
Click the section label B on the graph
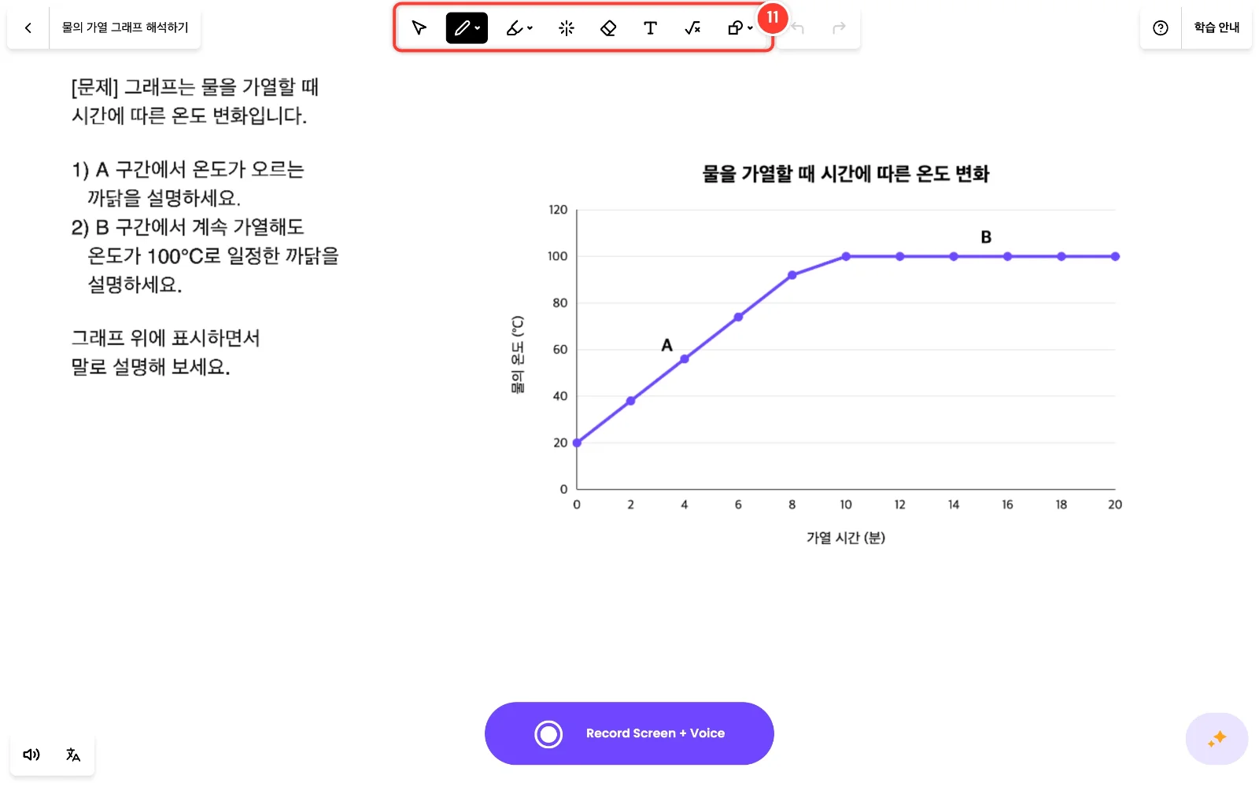tap(986, 237)
